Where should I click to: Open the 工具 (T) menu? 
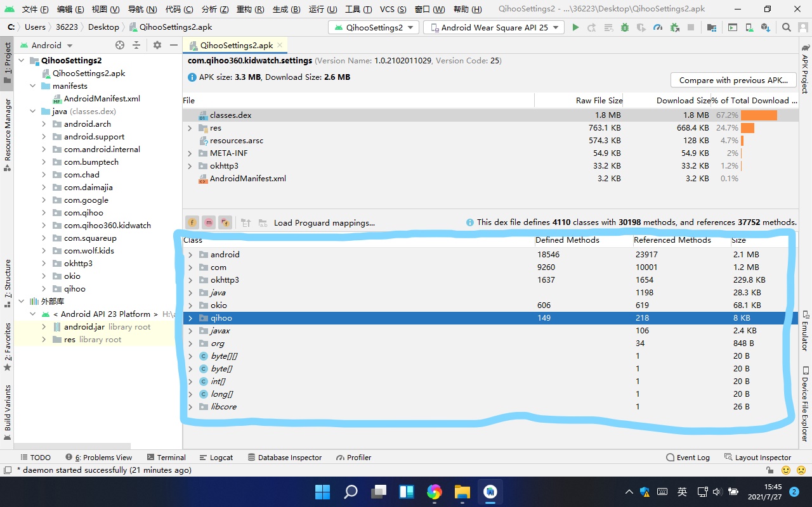coord(360,10)
